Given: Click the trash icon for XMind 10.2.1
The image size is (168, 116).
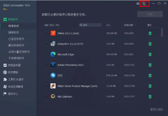Looking at the screenshot, I should 150,33.
